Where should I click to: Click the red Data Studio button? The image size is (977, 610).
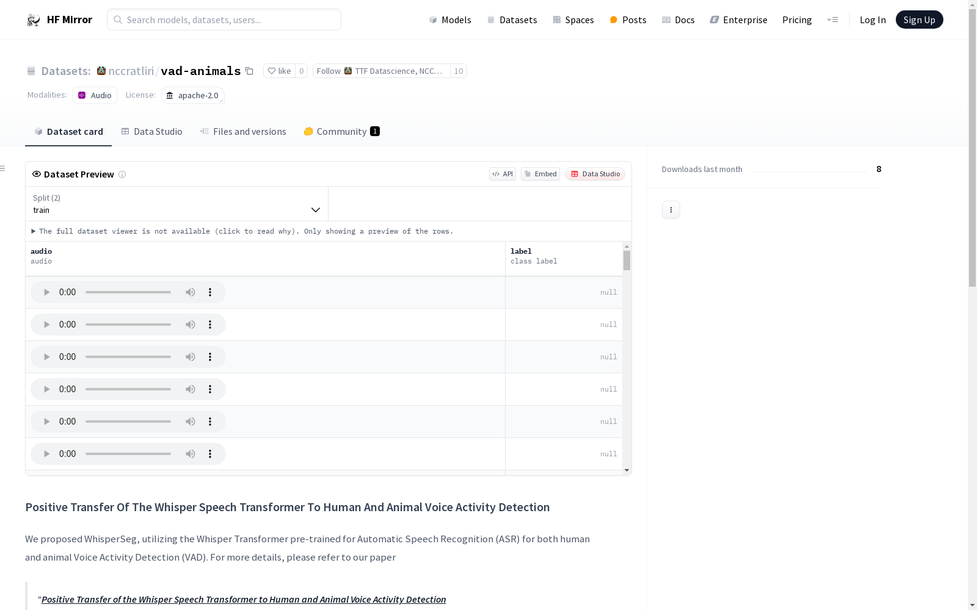pos(595,174)
